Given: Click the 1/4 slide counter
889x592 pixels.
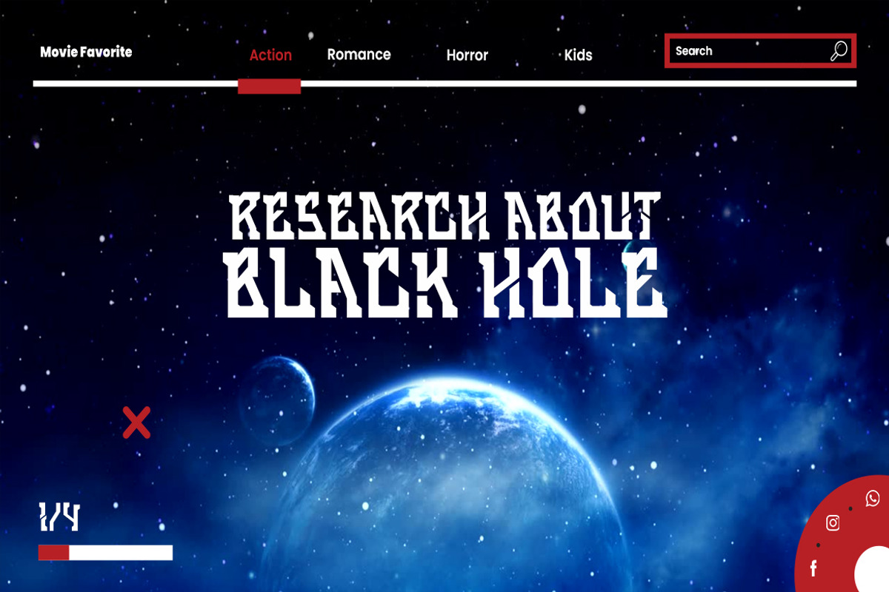Looking at the screenshot, I should click(x=59, y=517).
